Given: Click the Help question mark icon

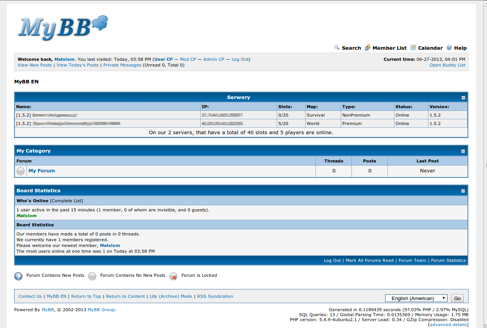Looking at the screenshot, I should [x=449, y=48].
